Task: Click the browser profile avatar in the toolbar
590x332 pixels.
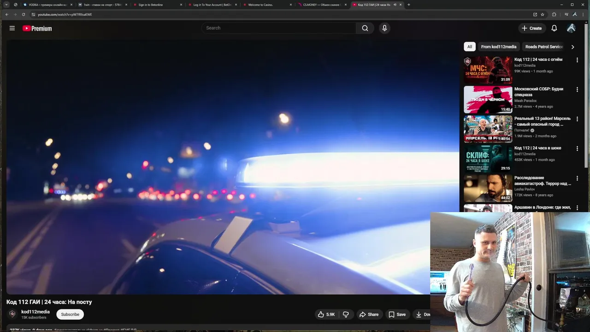Action: click(x=574, y=14)
